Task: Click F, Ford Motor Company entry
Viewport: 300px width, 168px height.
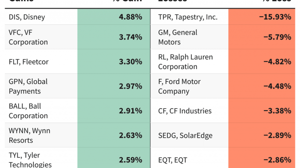Action: click(179, 86)
